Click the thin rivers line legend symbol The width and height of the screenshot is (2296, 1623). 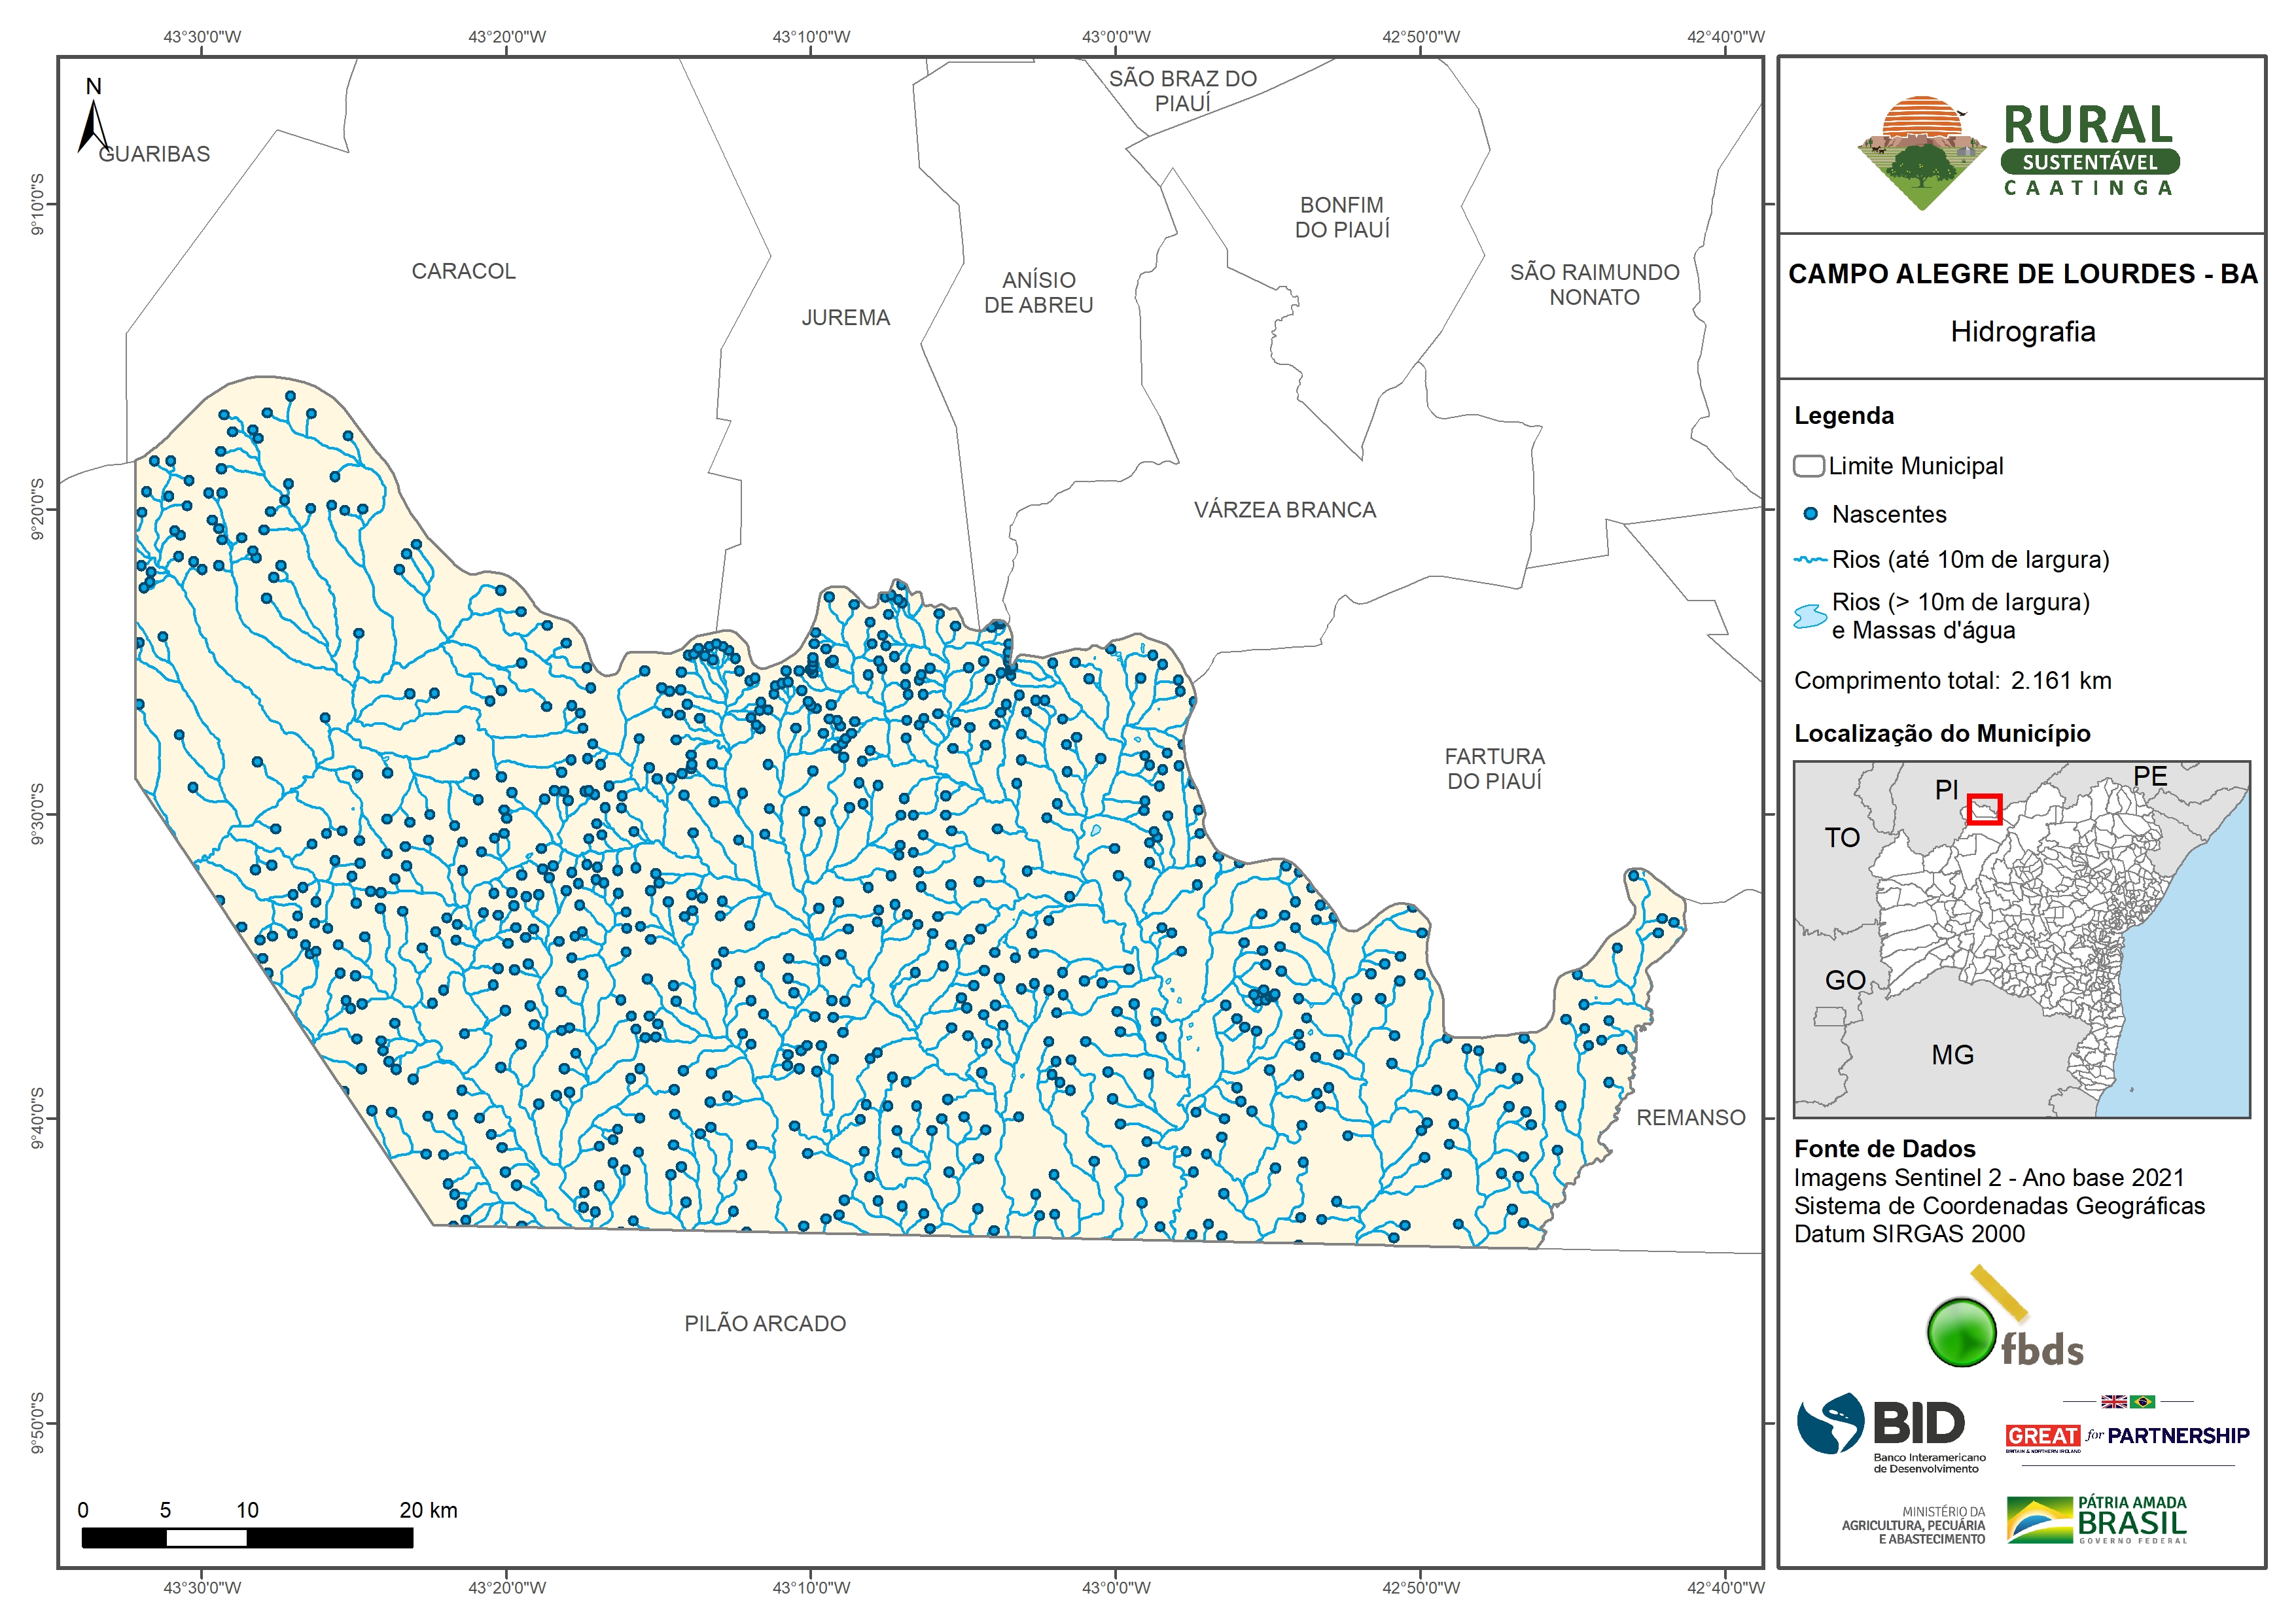(1810, 560)
